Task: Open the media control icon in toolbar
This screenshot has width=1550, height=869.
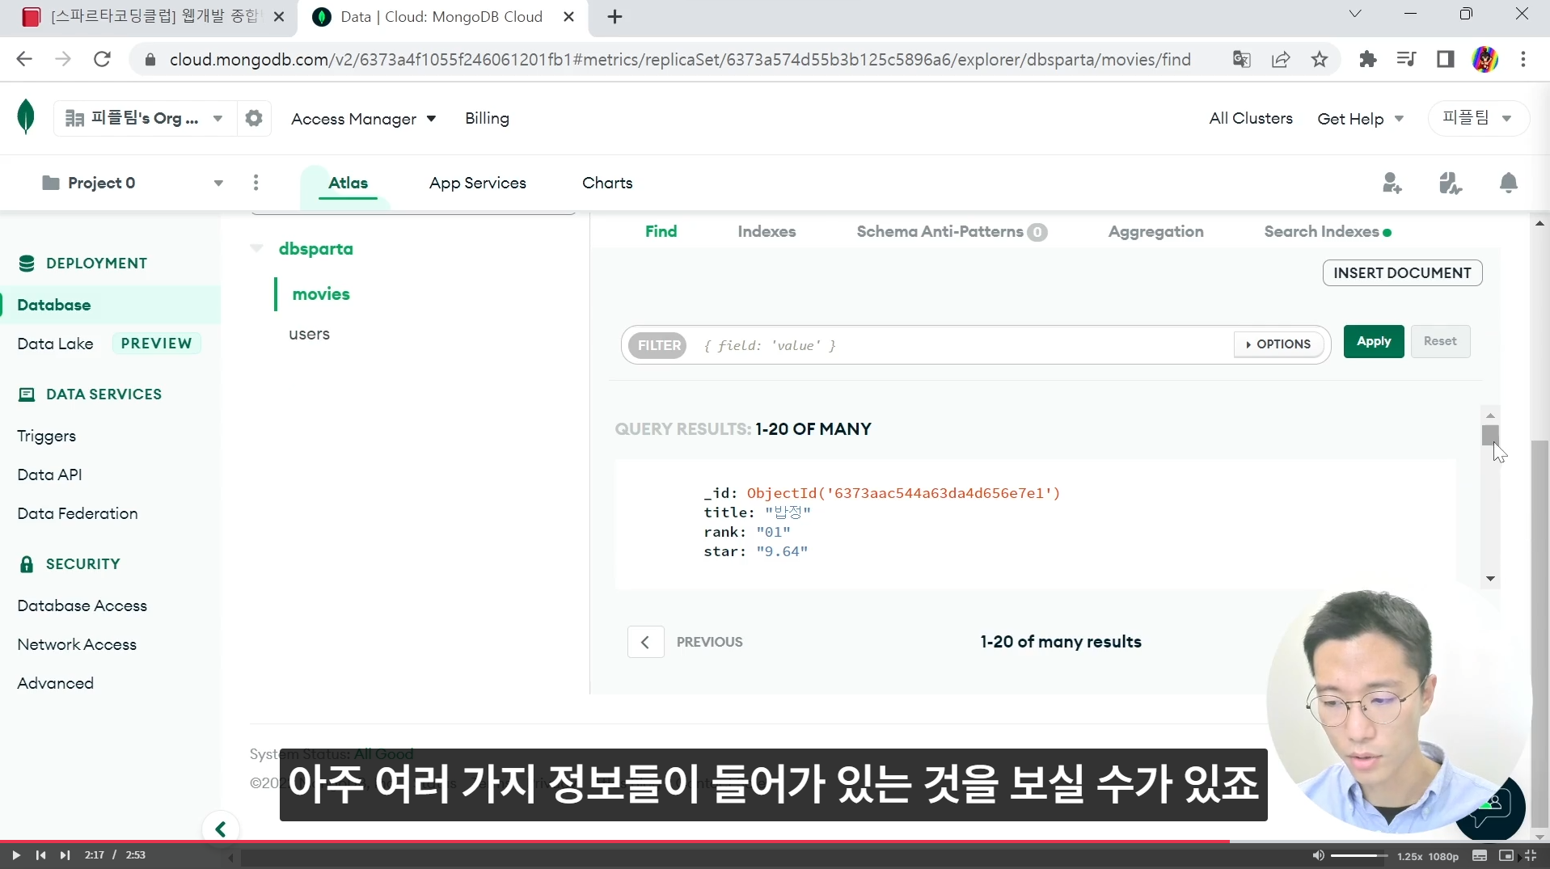Action: [x=1406, y=59]
